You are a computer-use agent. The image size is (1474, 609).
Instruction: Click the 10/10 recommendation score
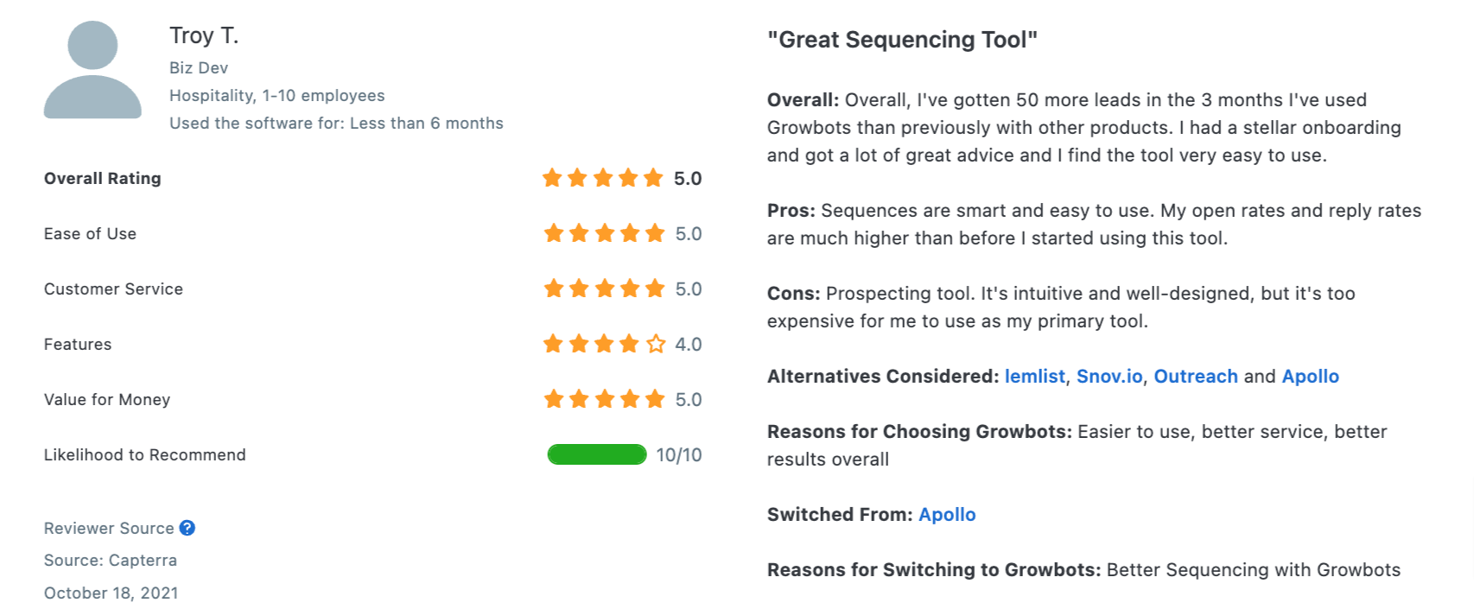click(678, 455)
